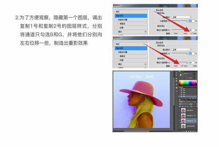Image resolution: width=219 pixels, height=147 pixels.
Task: Enable the Bevel and Emboss style checkbox in upper dialog
Action: tap(117, 21)
